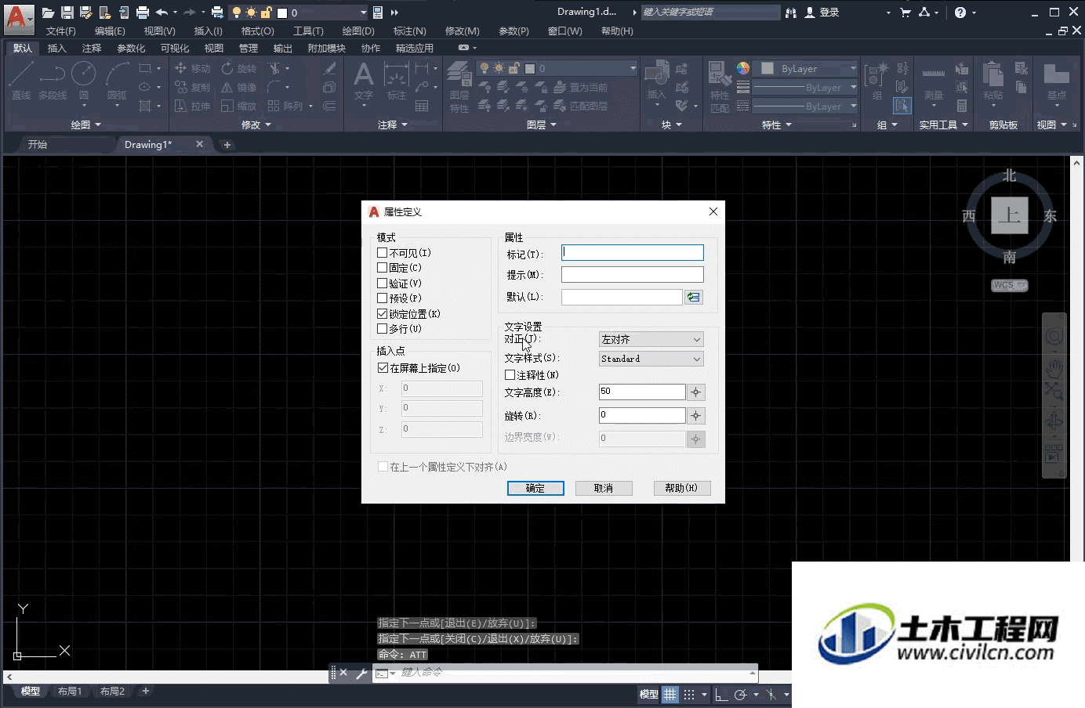Open Layer Properties (图层特性)

tap(459, 88)
